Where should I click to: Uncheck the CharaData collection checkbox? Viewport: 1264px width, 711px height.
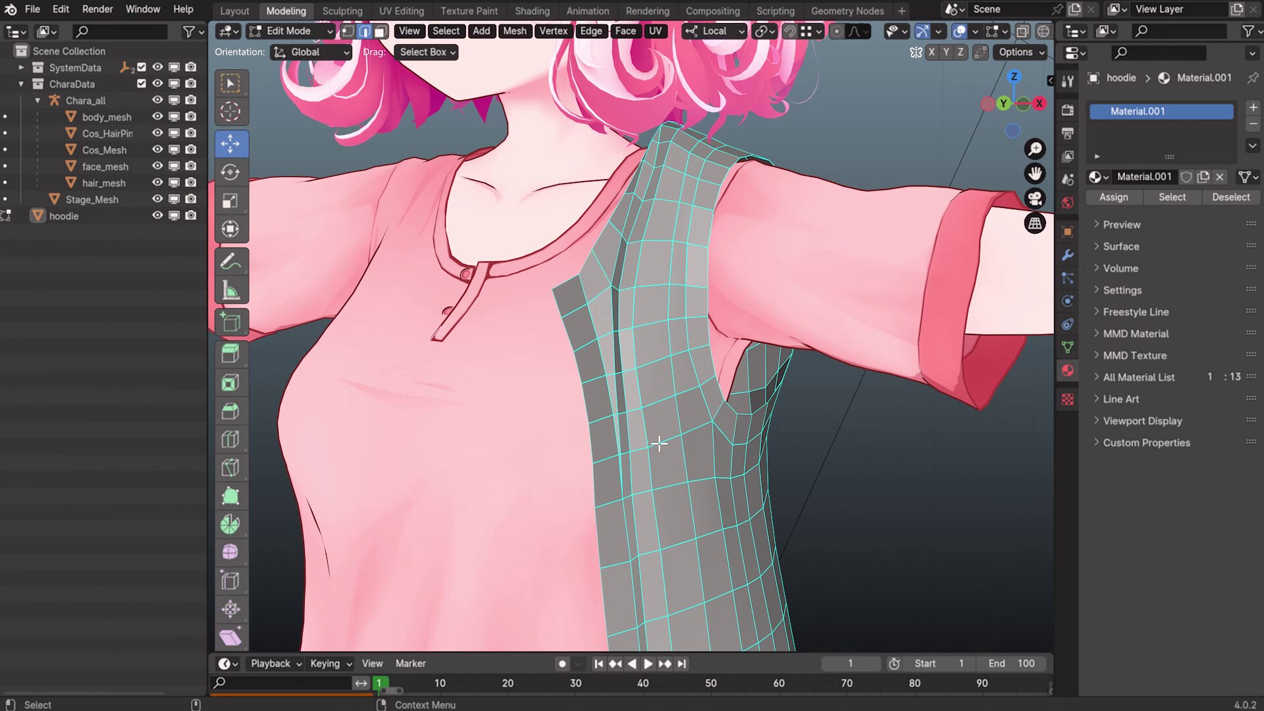tap(142, 84)
